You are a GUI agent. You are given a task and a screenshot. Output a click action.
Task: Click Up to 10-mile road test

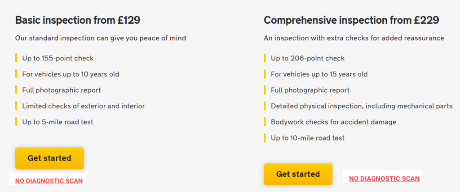[308, 138]
